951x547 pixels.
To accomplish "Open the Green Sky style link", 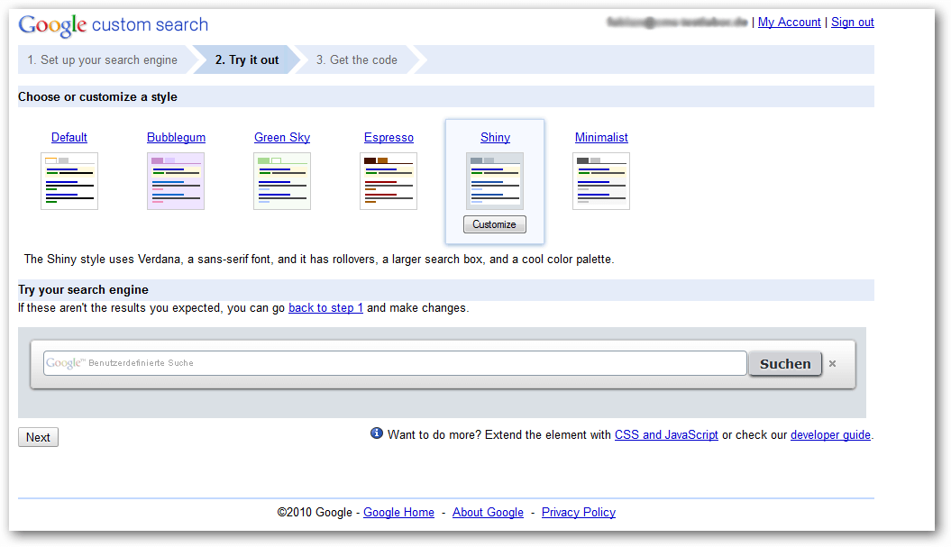I will (282, 138).
